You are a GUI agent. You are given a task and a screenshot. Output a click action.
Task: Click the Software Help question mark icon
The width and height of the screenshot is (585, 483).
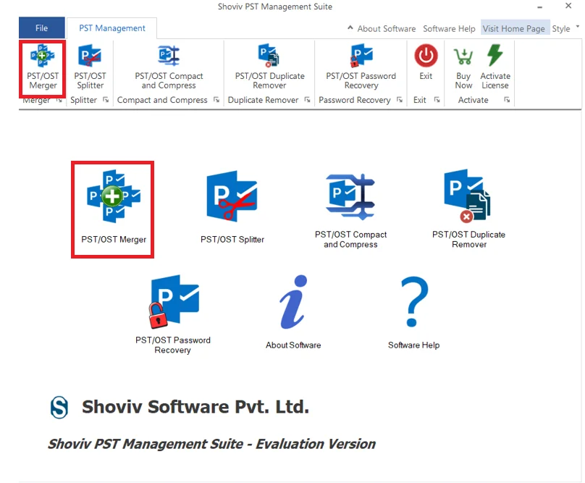[413, 301]
